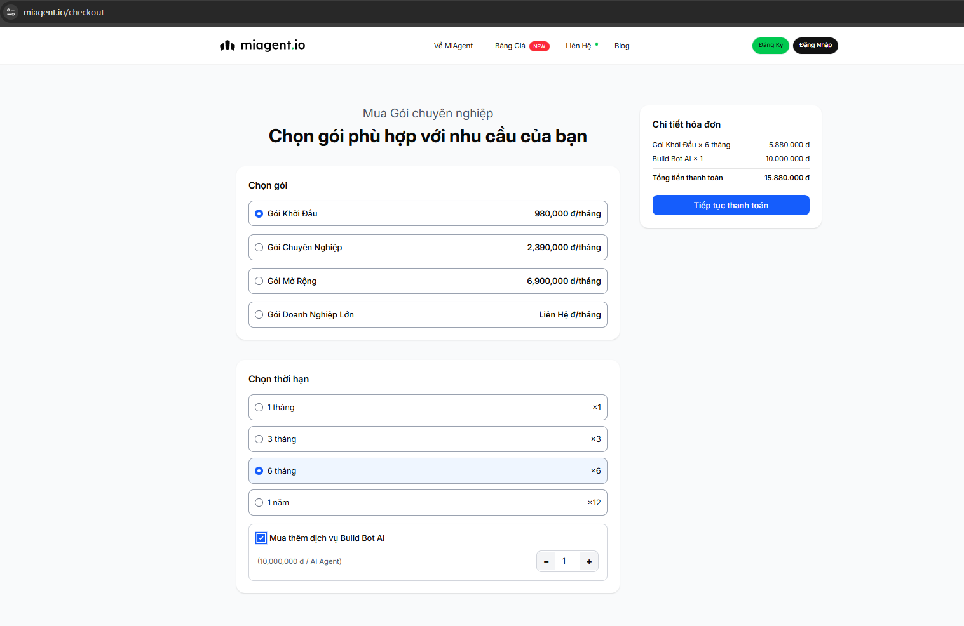Open the Bảng Giá menu item
Screen dimensions: 964x626
tap(510, 46)
